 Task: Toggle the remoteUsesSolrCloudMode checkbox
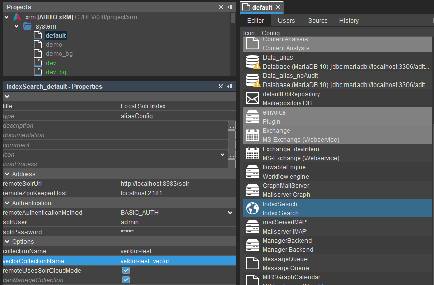126,270
